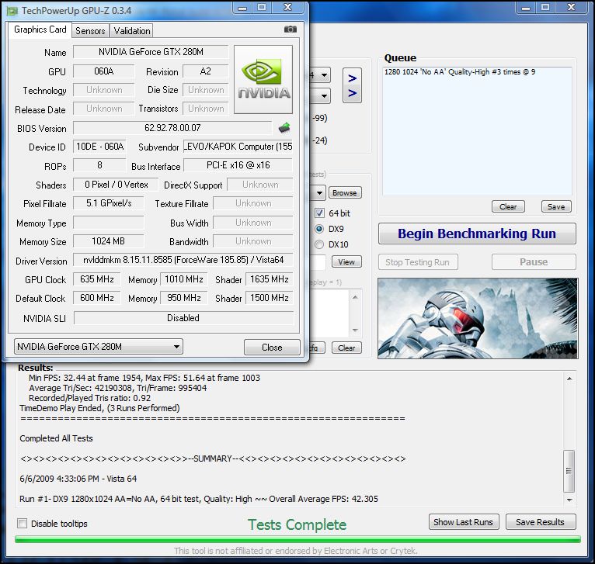Click the '6/6/2009 4:33:06 PM - Vista 64' line

(x=78, y=479)
